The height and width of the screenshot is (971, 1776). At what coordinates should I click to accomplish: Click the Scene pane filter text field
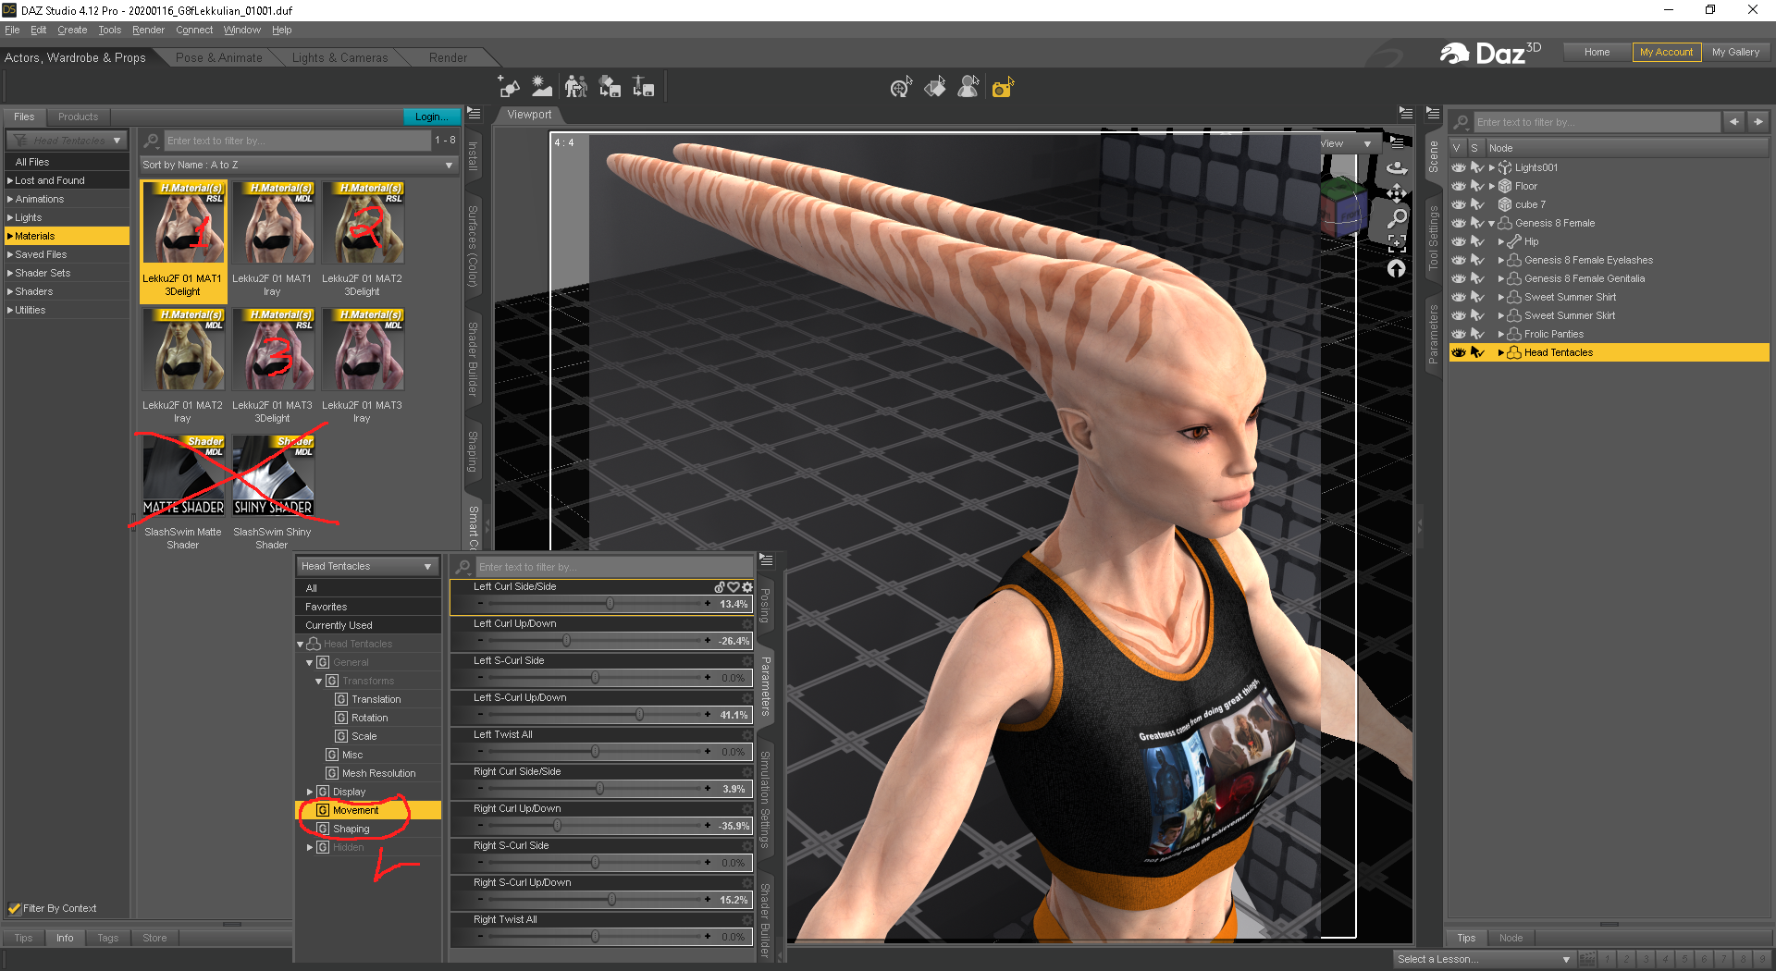pyautogui.click(x=1597, y=122)
